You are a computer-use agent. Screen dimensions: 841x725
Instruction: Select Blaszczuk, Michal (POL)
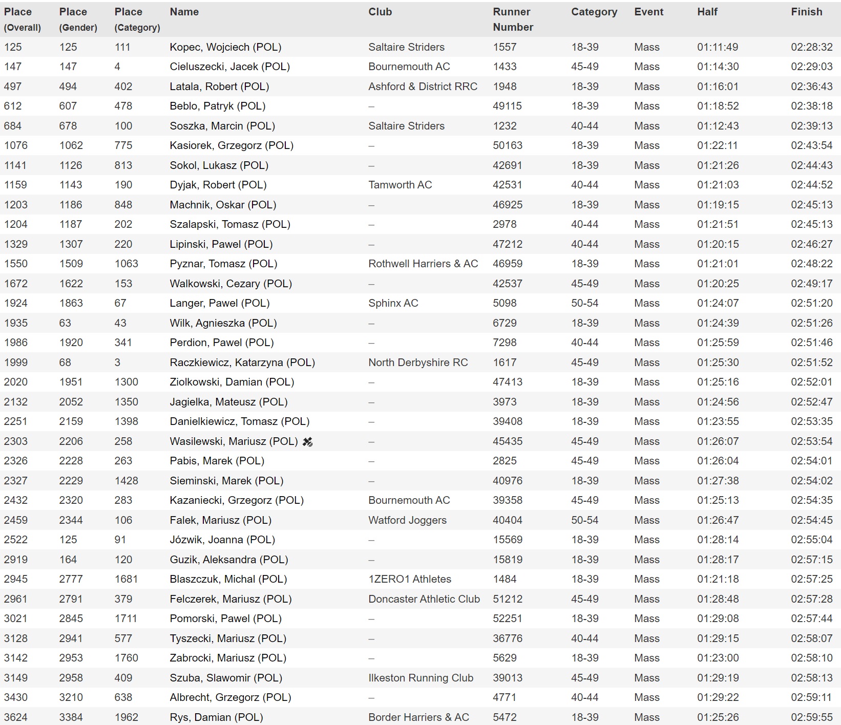[228, 579]
